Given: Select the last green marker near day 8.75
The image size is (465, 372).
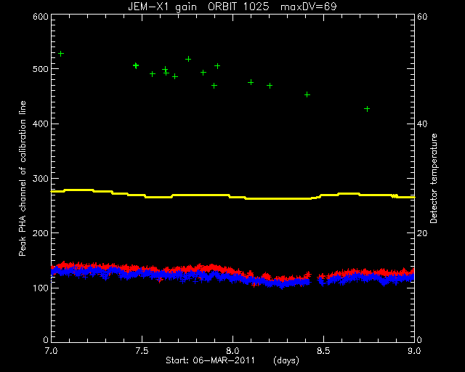Looking at the screenshot, I should [x=367, y=109].
